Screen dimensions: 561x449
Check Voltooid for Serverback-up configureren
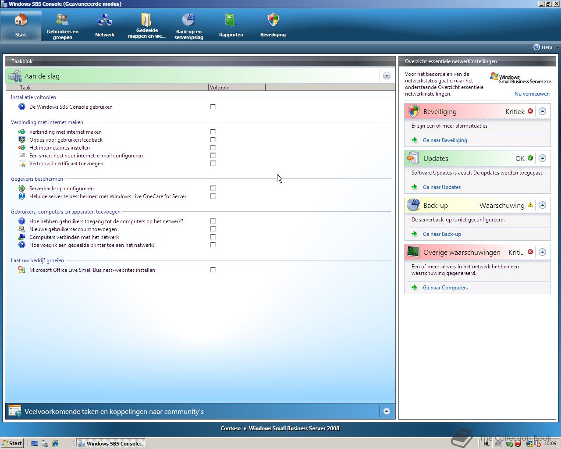point(213,188)
